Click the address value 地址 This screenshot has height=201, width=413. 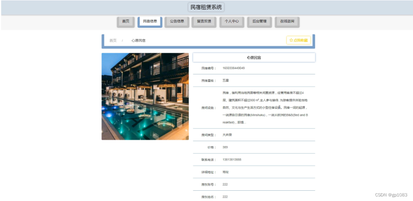(x=226, y=172)
